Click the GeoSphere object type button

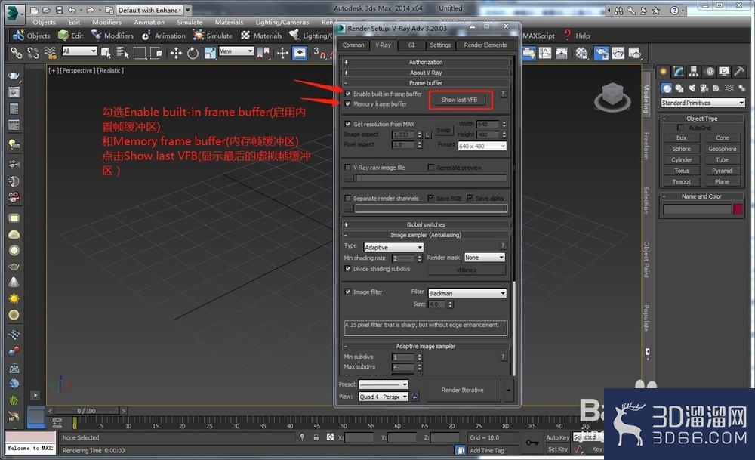coord(723,149)
